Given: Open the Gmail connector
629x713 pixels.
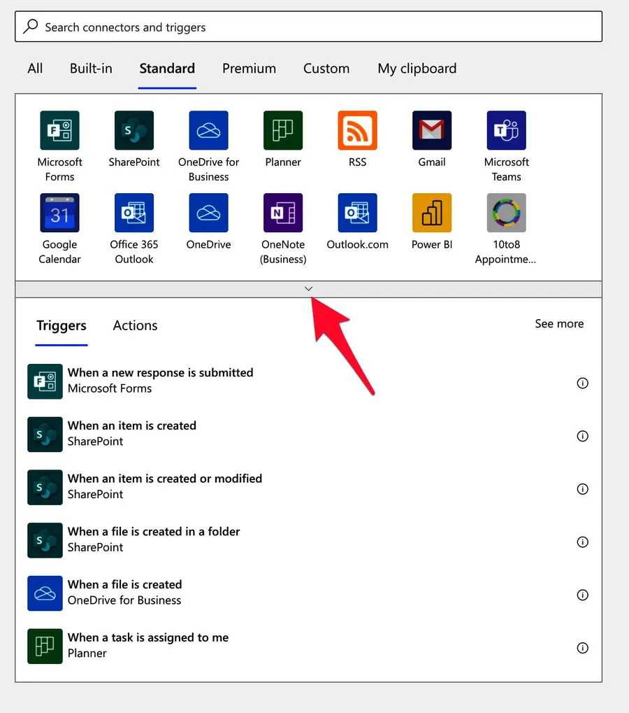Looking at the screenshot, I should (431, 130).
